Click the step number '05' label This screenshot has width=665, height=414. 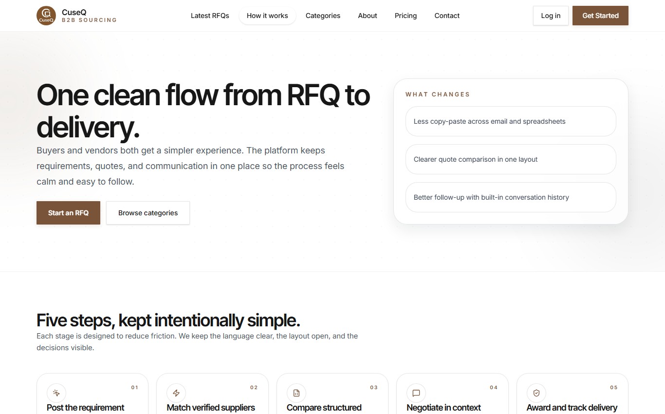click(x=614, y=388)
